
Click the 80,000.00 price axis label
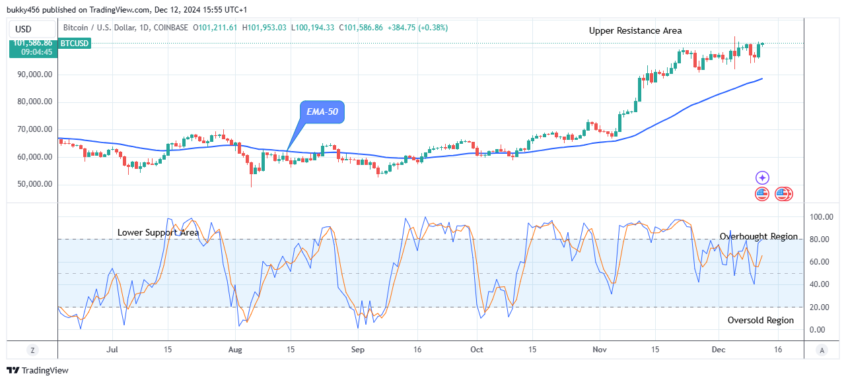(33, 102)
